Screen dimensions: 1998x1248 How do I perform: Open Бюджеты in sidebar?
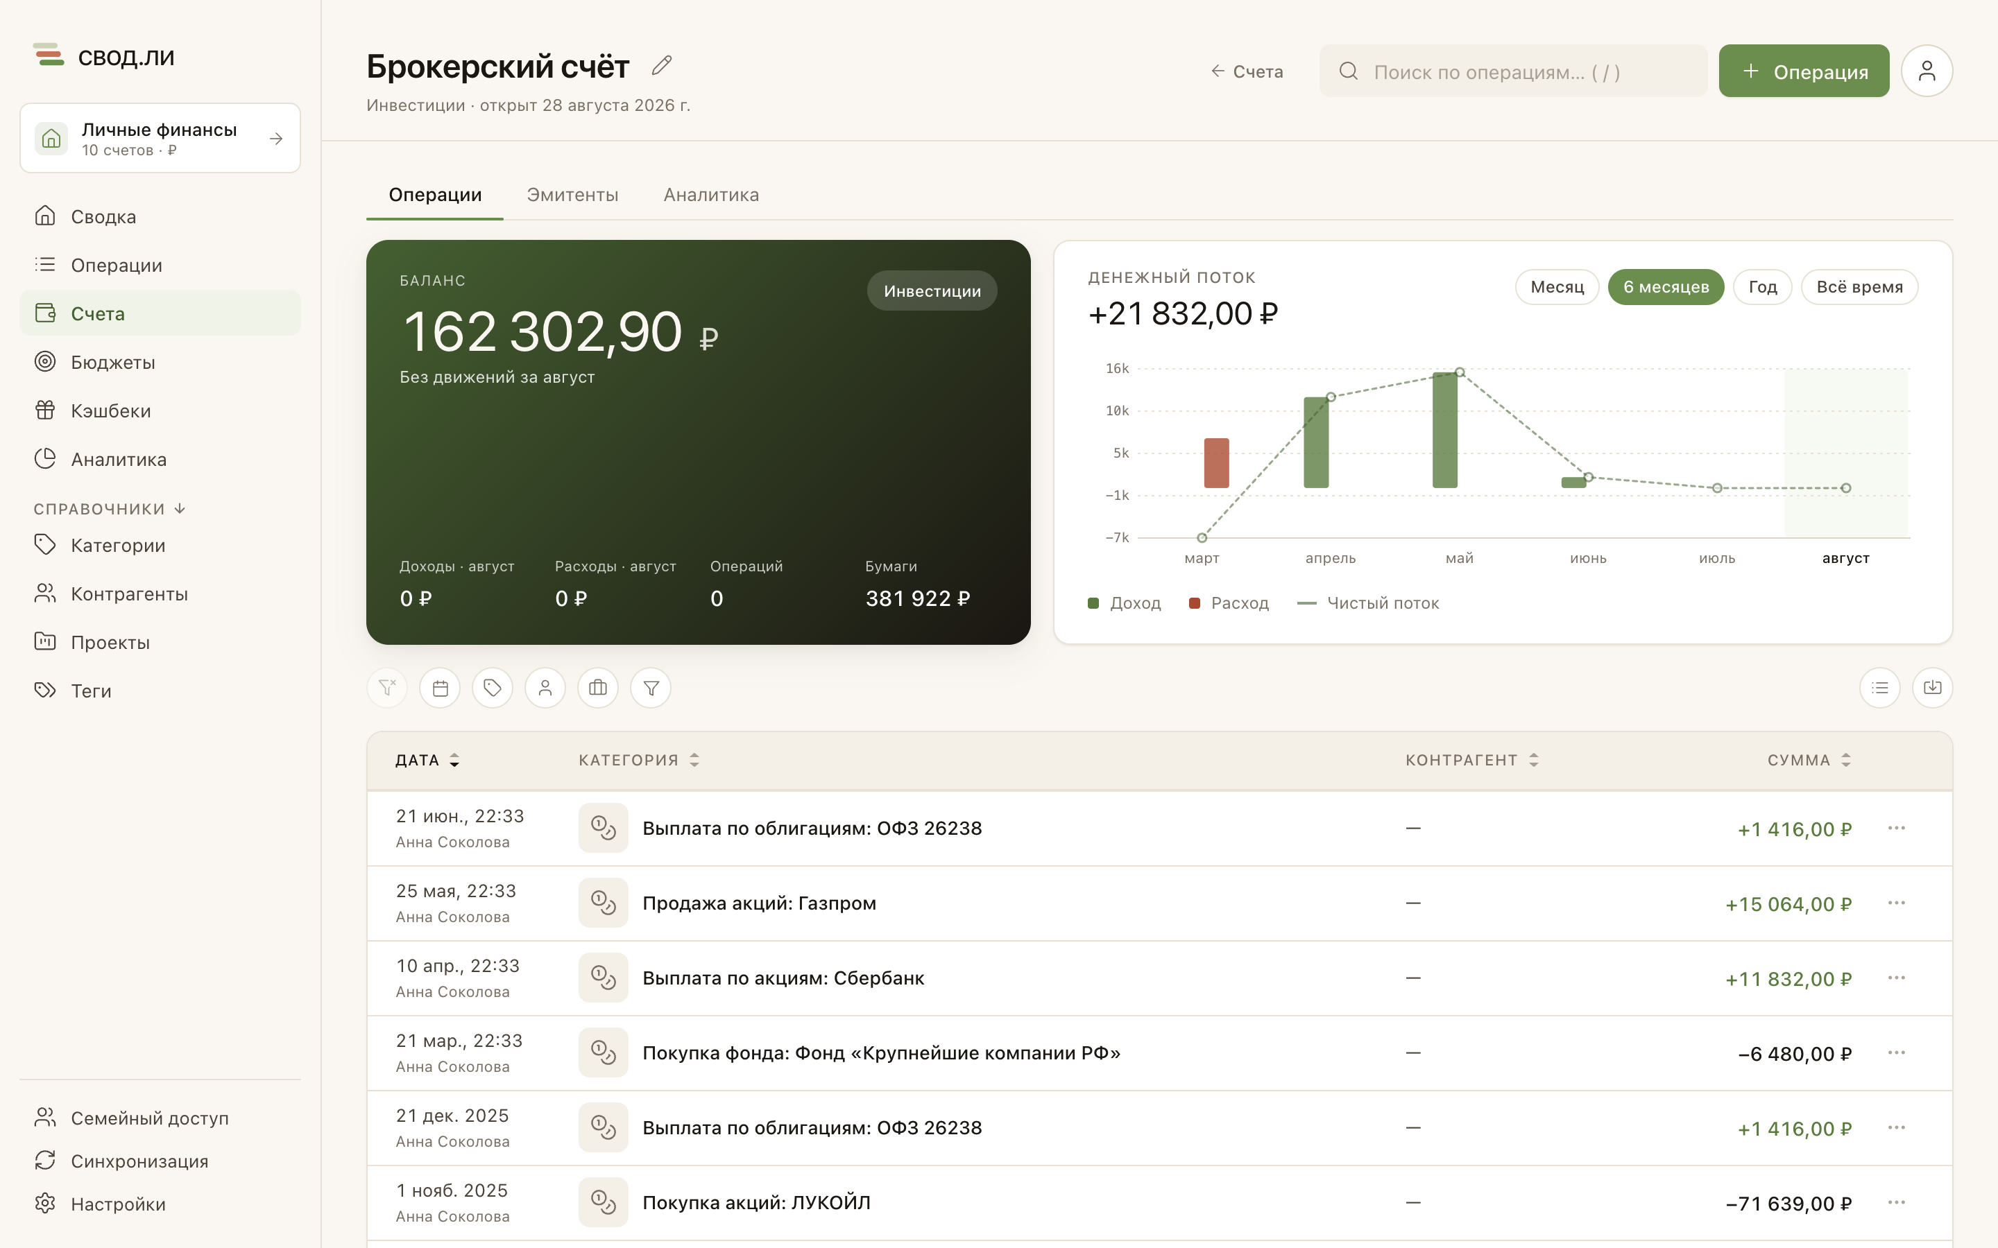160,361
